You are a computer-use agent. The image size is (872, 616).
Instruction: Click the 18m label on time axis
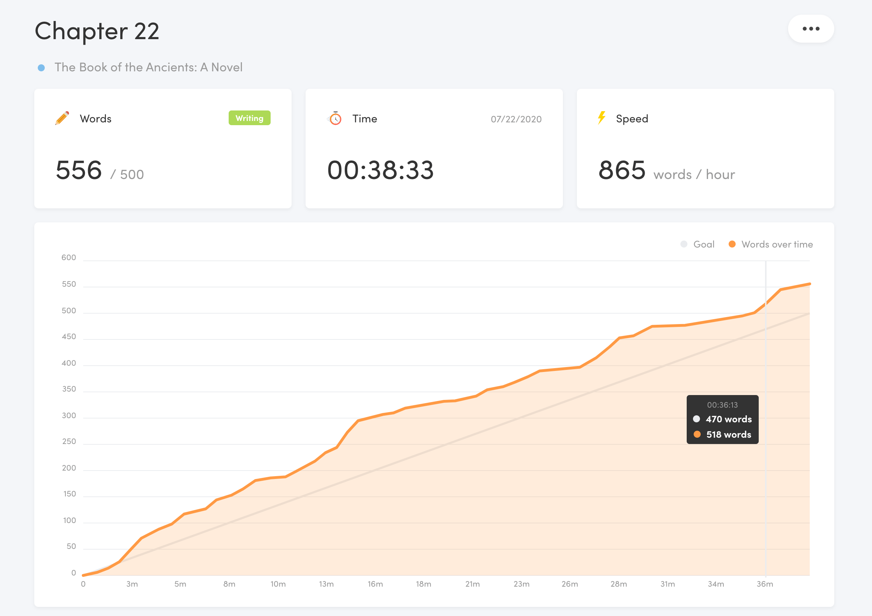423,584
